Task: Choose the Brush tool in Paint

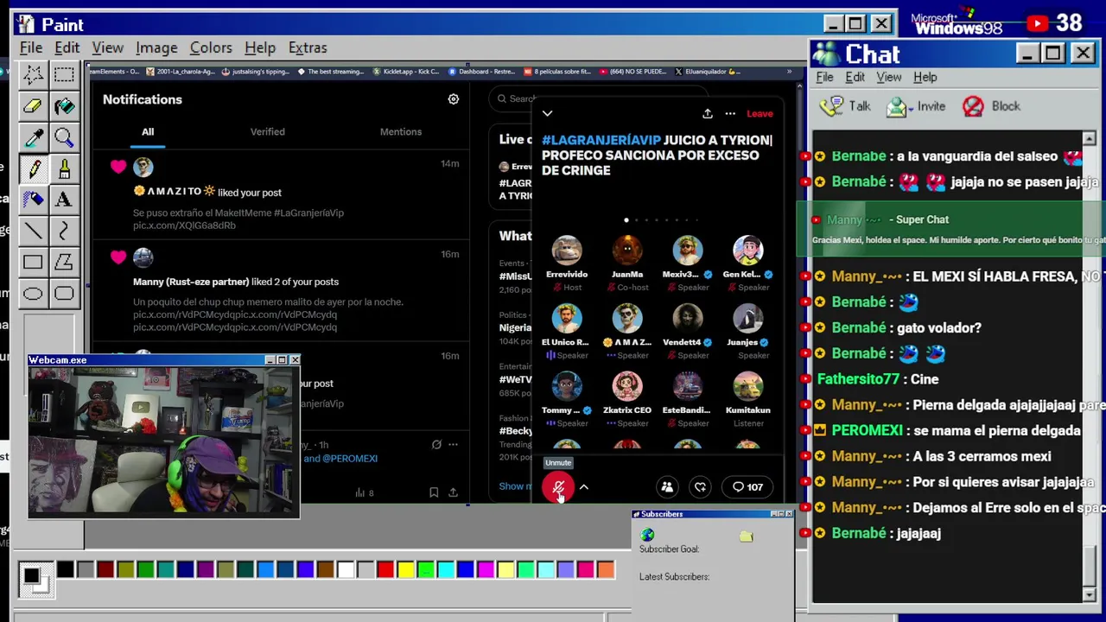Action: 64,168
